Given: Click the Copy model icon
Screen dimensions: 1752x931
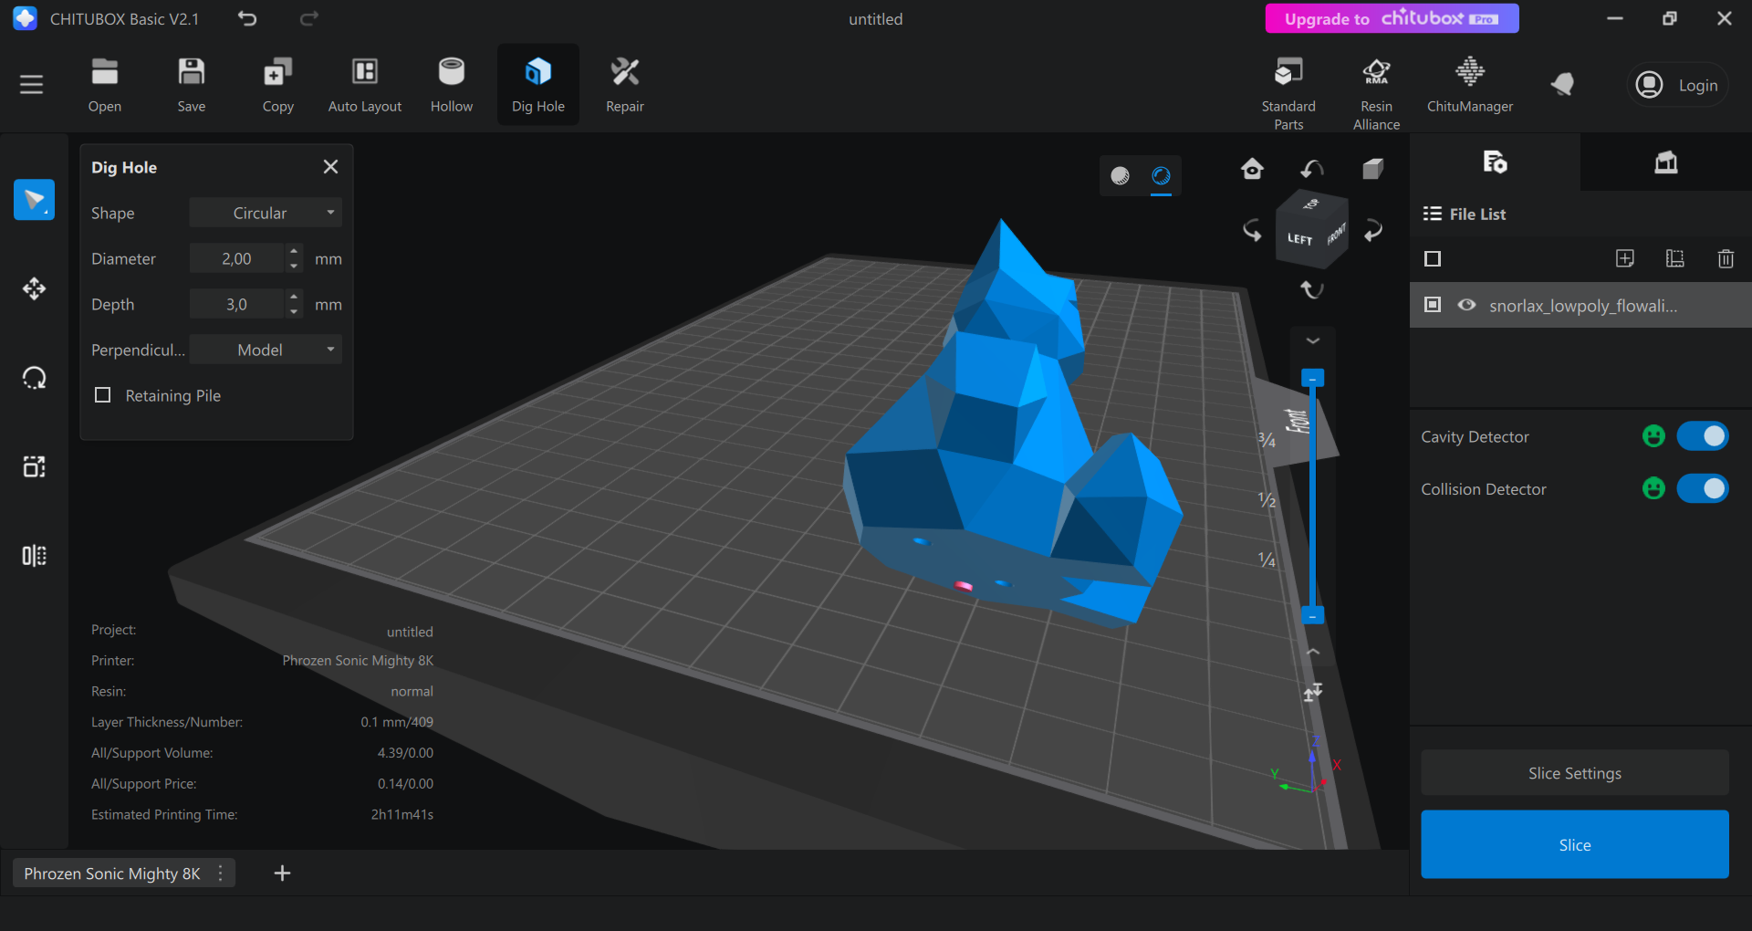Looking at the screenshot, I should click(278, 85).
